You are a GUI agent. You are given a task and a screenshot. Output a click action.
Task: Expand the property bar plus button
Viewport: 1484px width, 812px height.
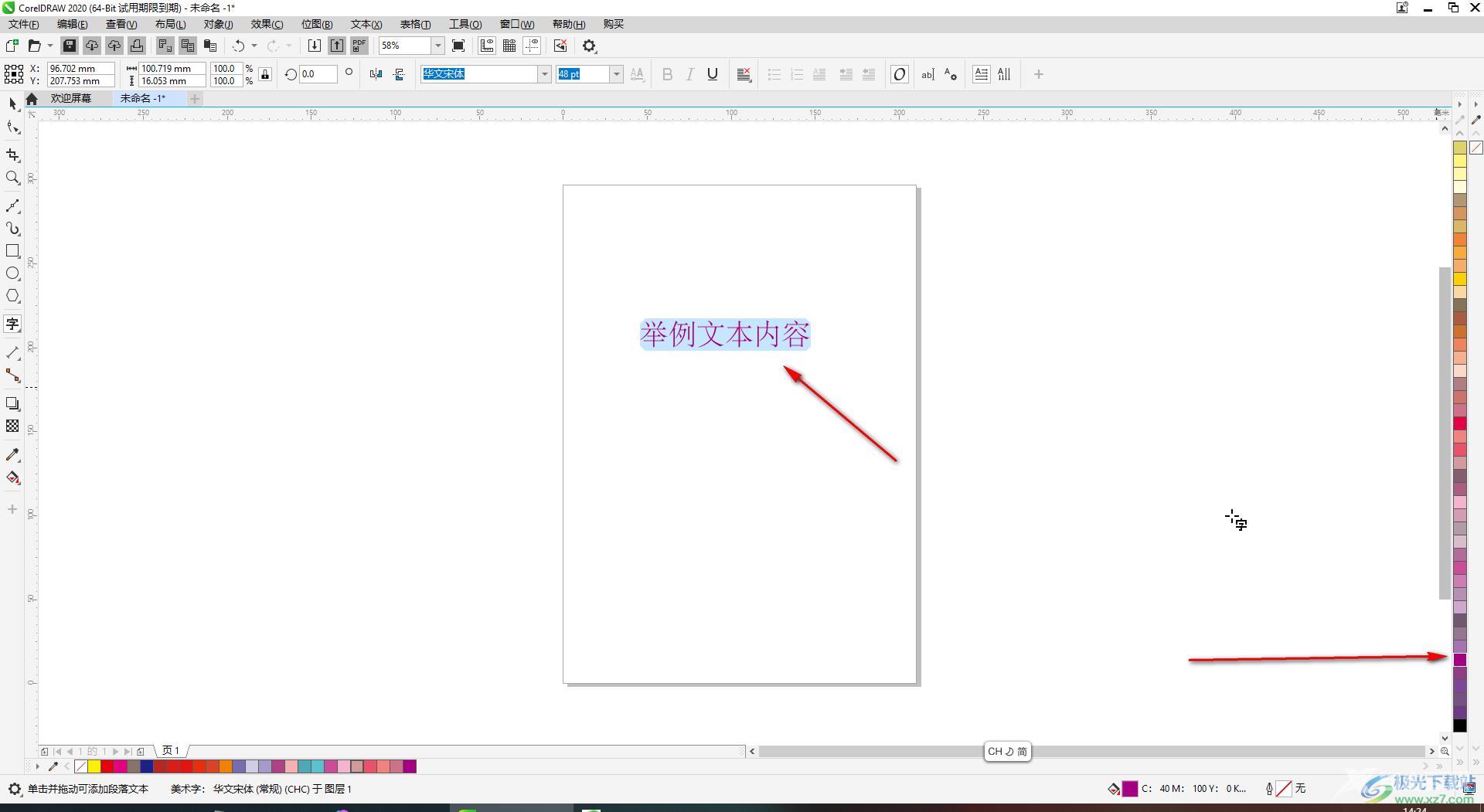(x=1039, y=74)
